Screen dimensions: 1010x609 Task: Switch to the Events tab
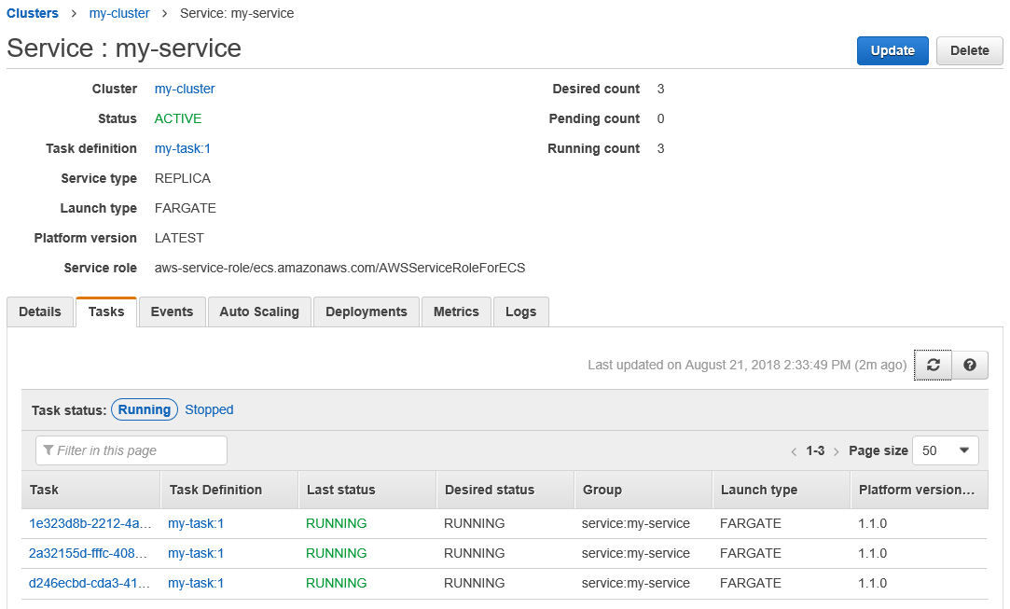pos(172,311)
